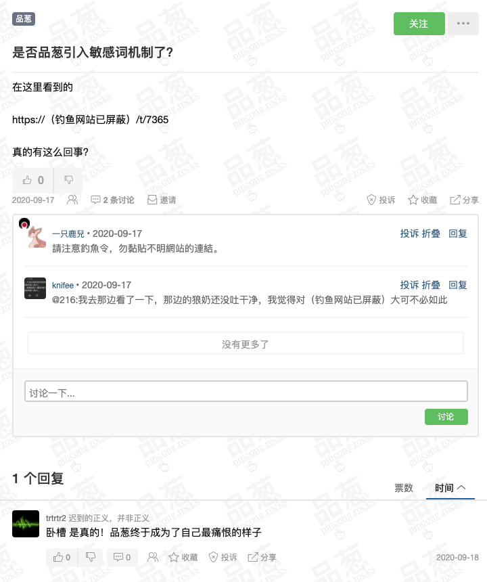Toggle the 关注 follow button
Viewport: 487px width, 582px height.
[419, 24]
